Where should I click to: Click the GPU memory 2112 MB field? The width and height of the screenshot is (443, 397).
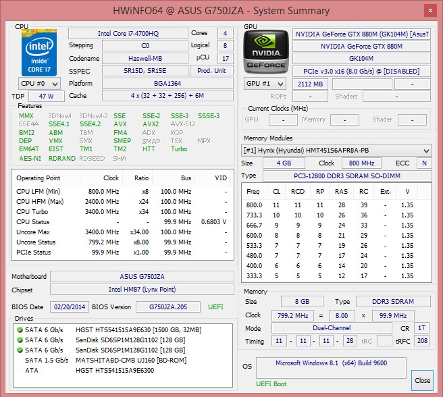point(310,84)
